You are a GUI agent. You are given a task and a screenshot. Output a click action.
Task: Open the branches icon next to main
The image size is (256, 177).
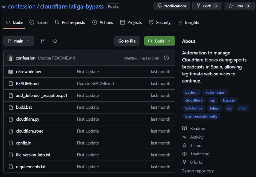(43, 41)
